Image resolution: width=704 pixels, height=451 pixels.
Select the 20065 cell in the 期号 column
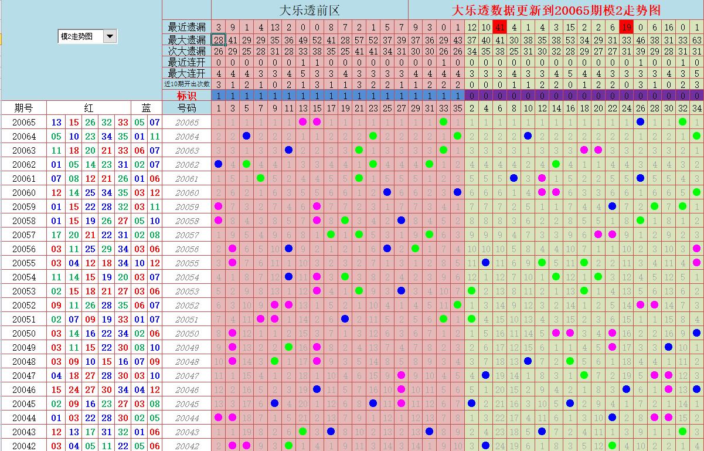click(24, 122)
